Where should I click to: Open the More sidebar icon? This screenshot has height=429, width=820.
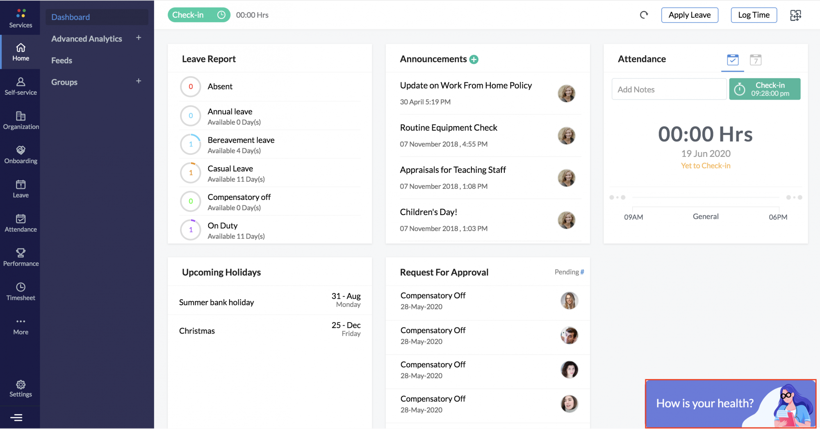coord(20,325)
